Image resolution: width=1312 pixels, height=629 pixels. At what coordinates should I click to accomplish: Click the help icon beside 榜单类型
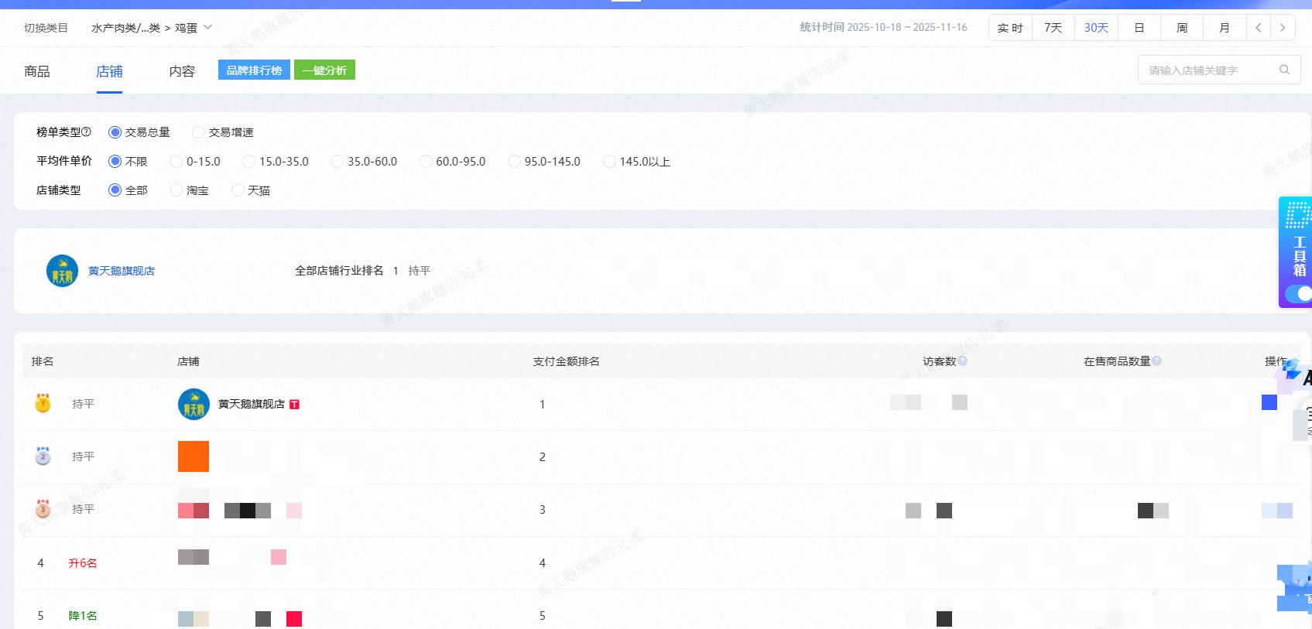tap(86, 132)
